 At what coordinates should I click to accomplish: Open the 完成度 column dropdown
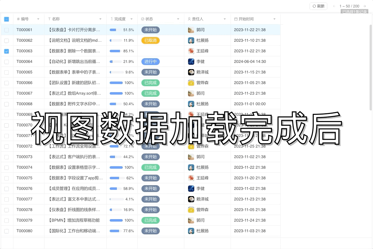[x=132, y=19]
